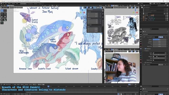The width and height of the screenshot is (169, 95).
Task: Click red X axis on main viewport gizmo
Action: (x=84, y=13)
